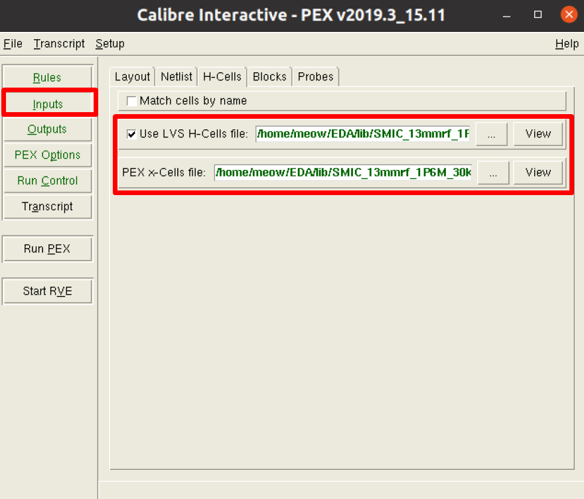Open PEX Options panel

coord(47,155)
